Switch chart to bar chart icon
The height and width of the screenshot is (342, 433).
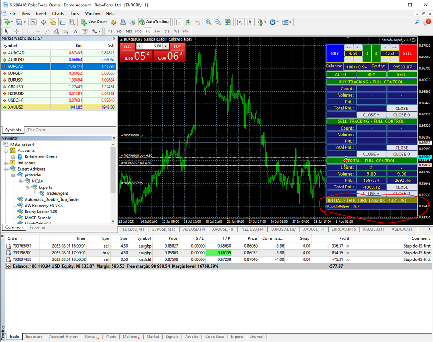178,22
